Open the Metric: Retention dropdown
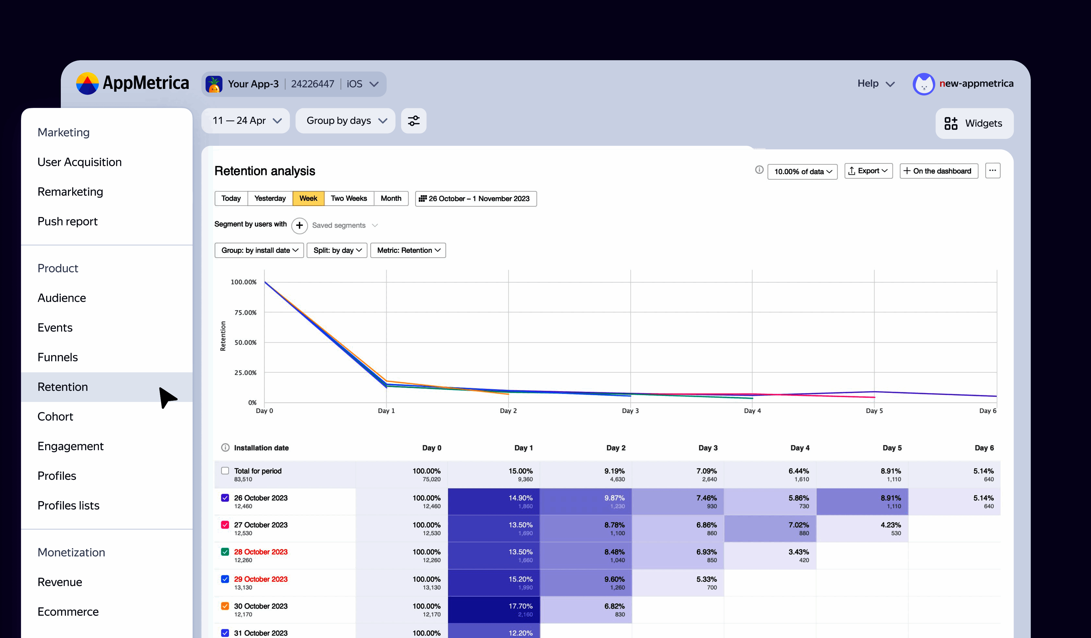This screenshot has width=1091, height=638. point(408,250)
